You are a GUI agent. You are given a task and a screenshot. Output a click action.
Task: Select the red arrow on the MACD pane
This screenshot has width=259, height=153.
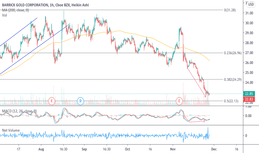click(197, 122)
